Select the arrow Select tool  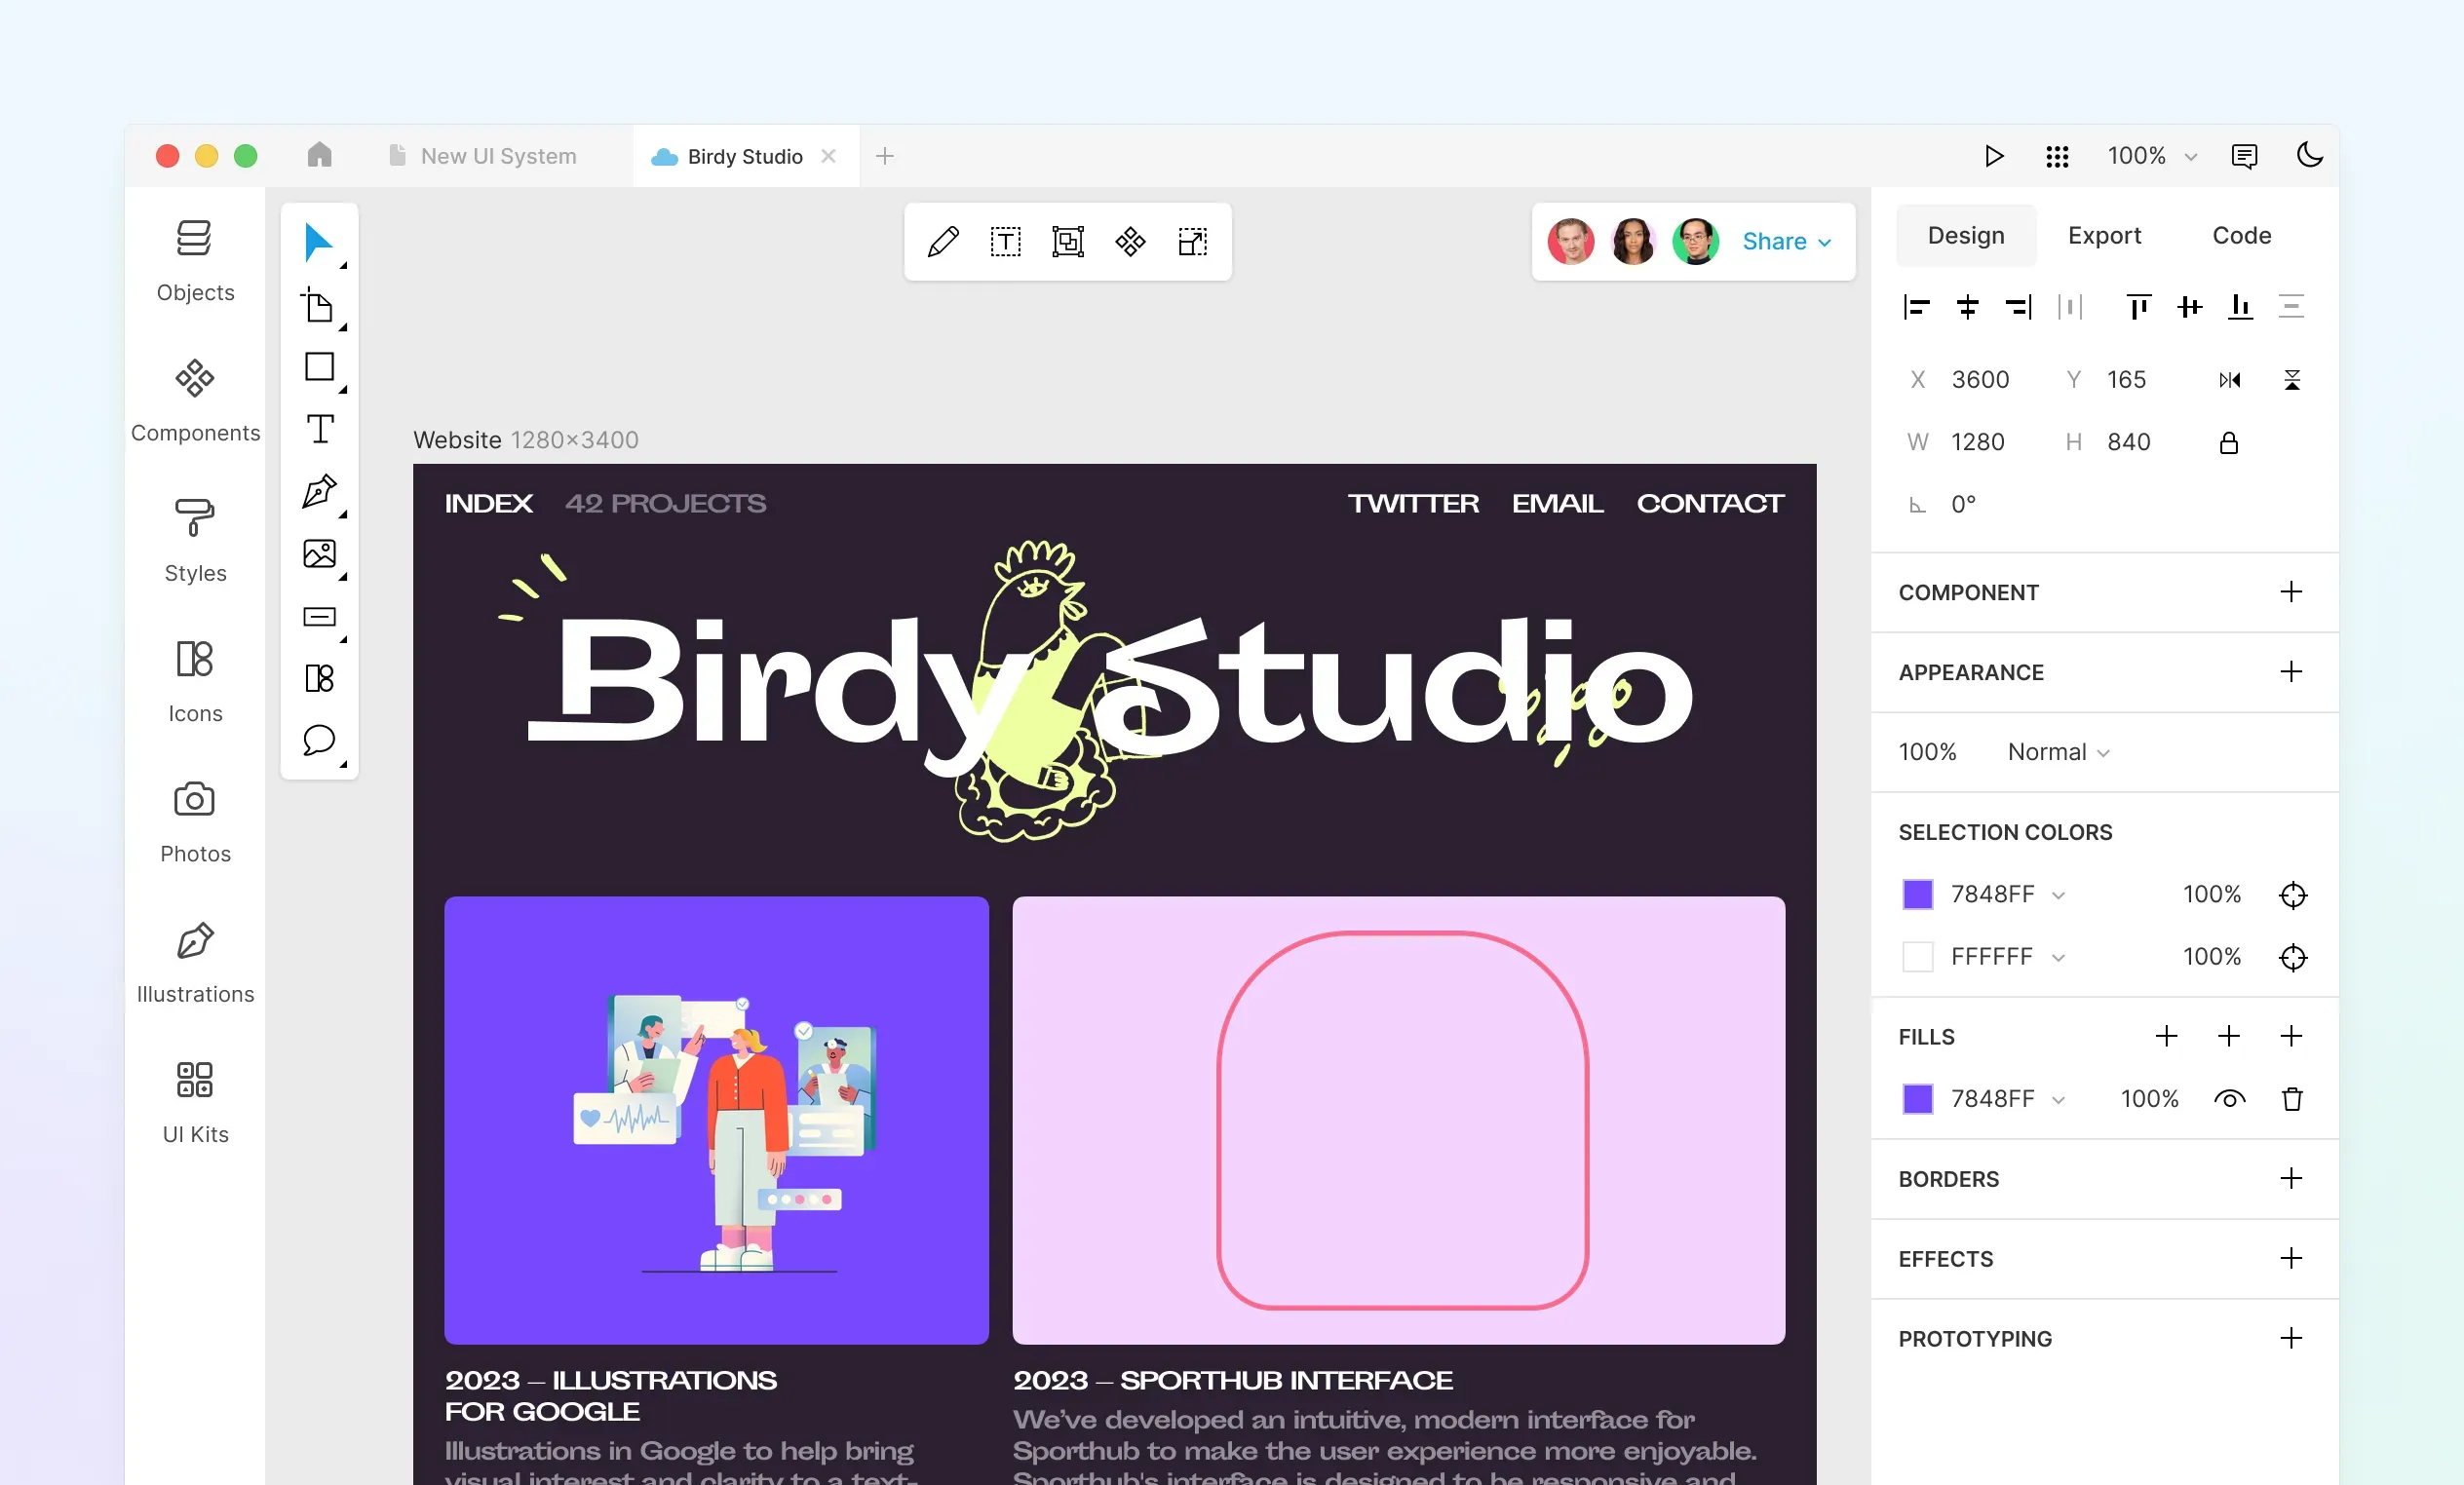pos(318,242)
